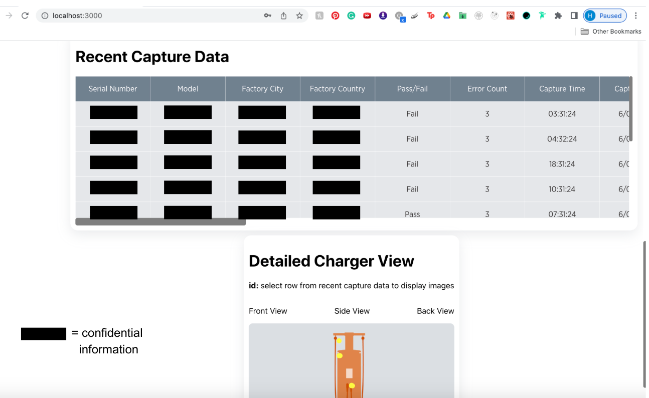649x398 pixels.
Task: Reload the localhost page
Action: (25, 16)
